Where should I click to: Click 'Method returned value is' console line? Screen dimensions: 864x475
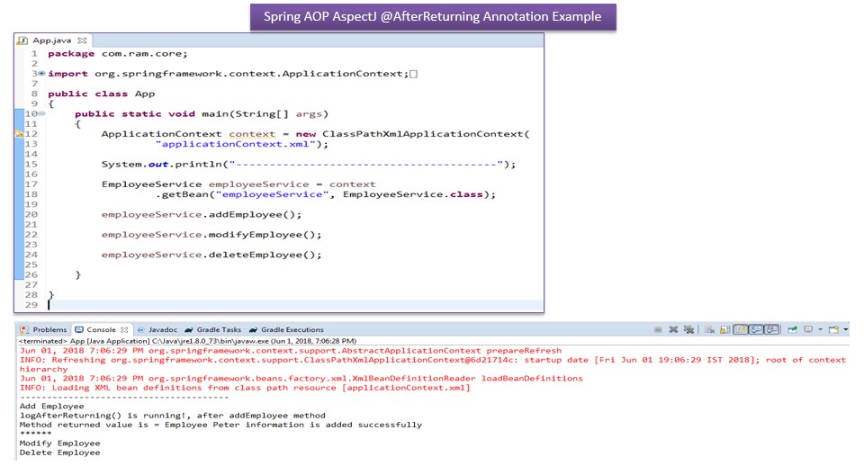pos(221,425)
